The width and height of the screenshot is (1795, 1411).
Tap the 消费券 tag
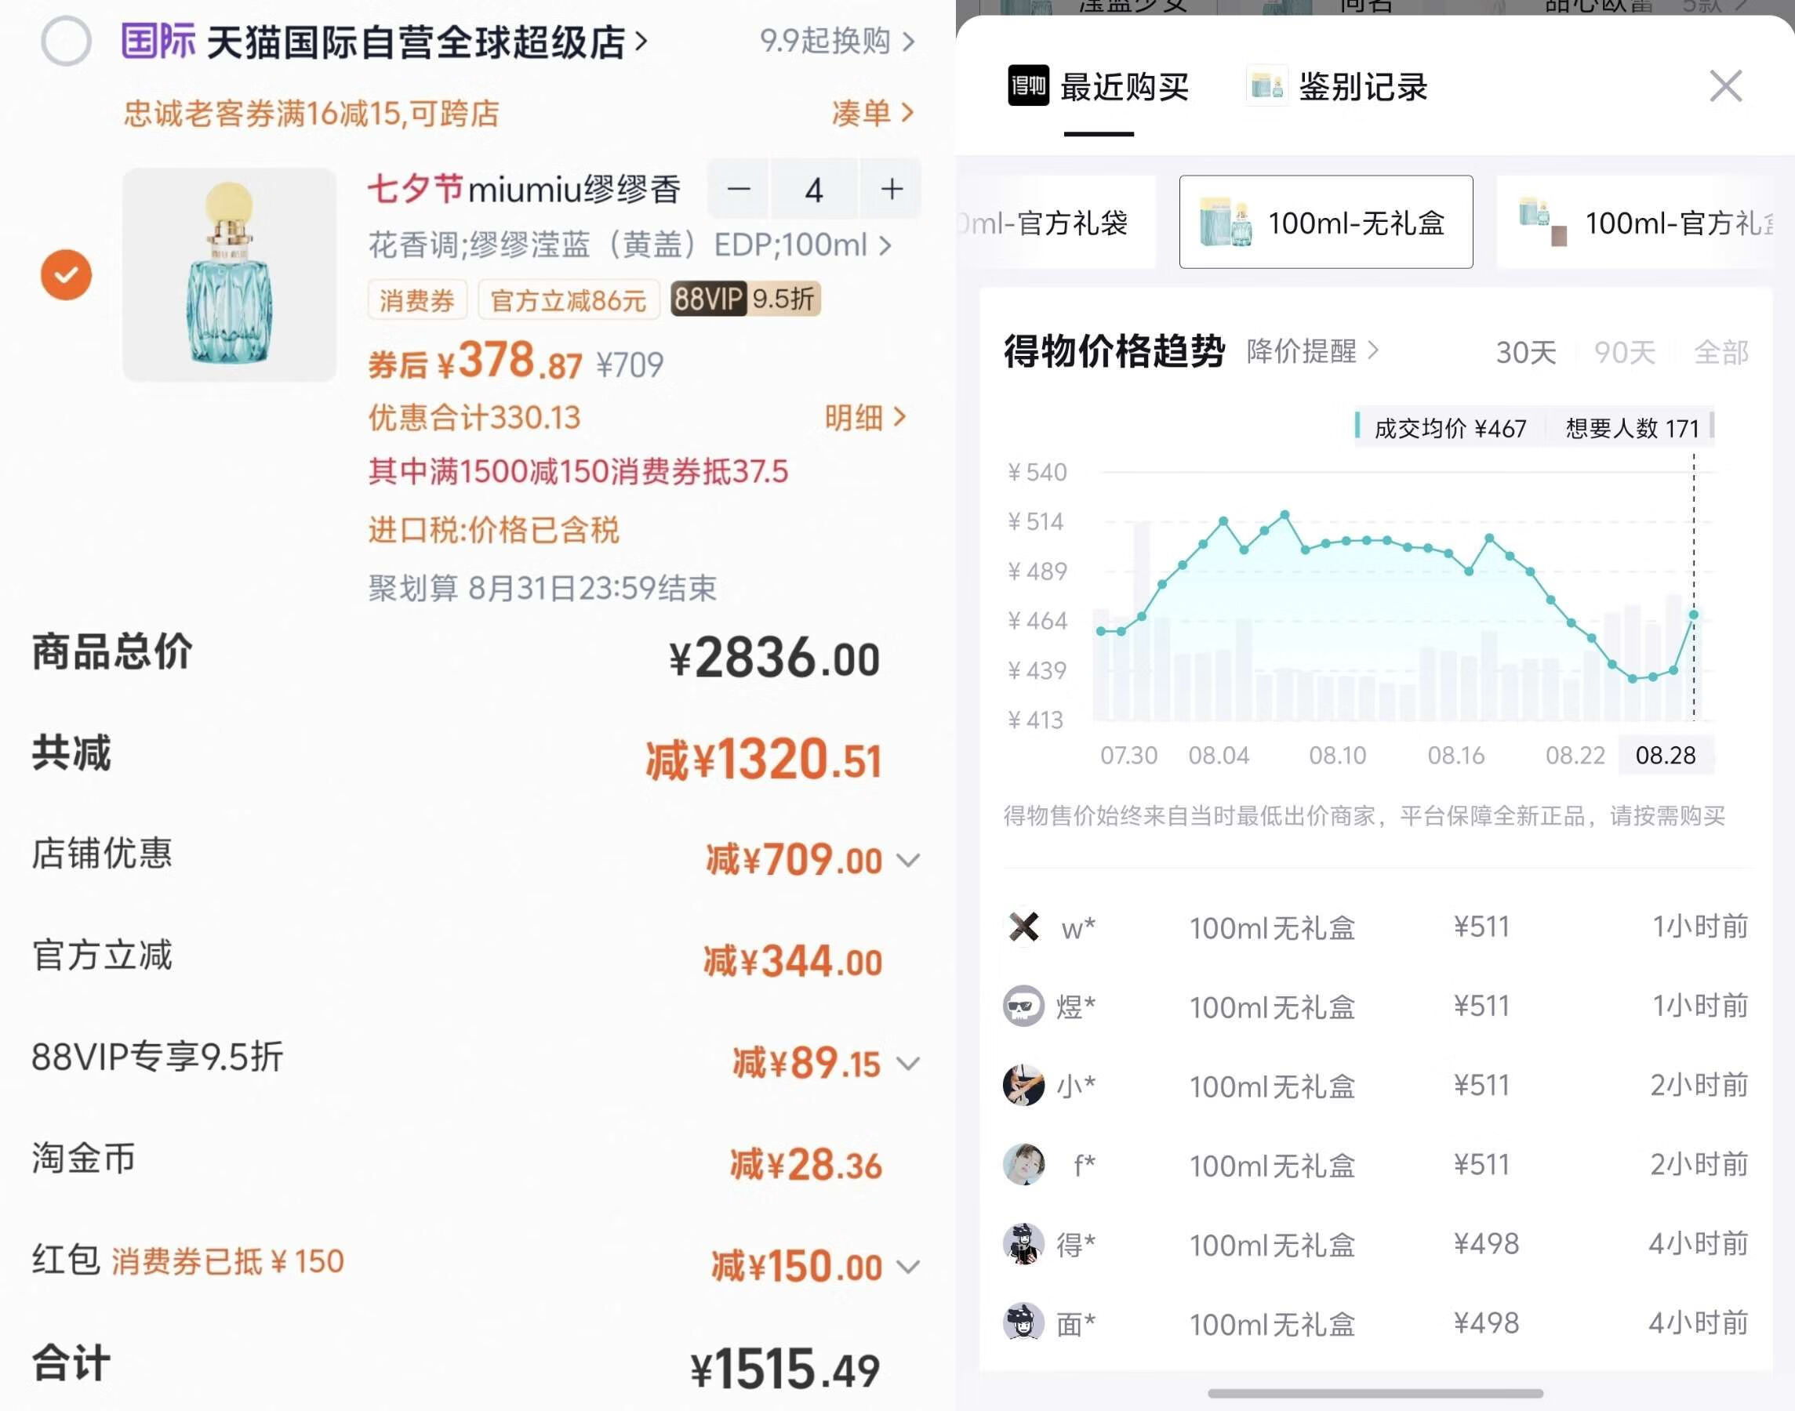click(417, 300)
